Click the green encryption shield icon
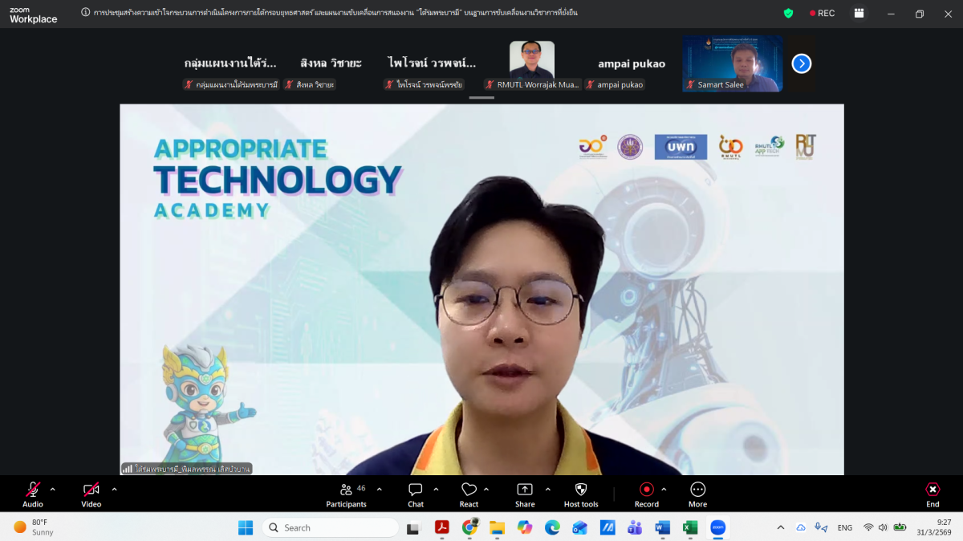 pyautogui.click(x=788, y=13)
